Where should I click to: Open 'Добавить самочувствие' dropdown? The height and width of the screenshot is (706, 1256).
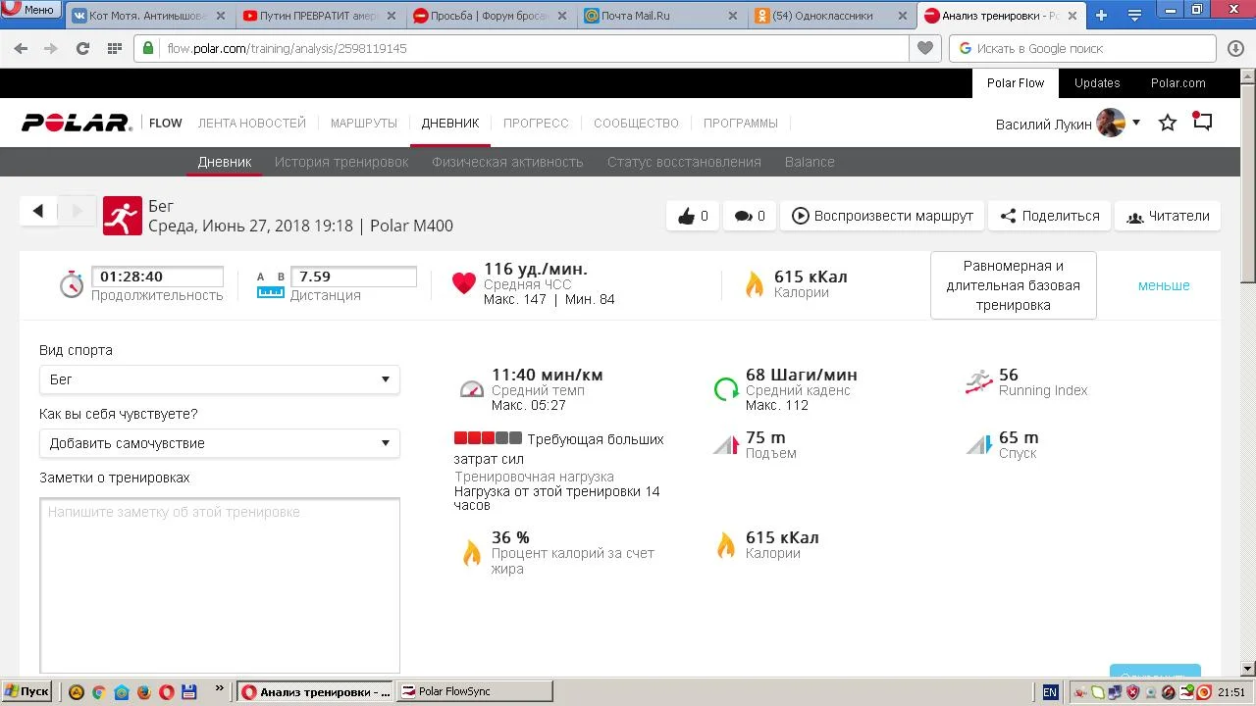219,443
